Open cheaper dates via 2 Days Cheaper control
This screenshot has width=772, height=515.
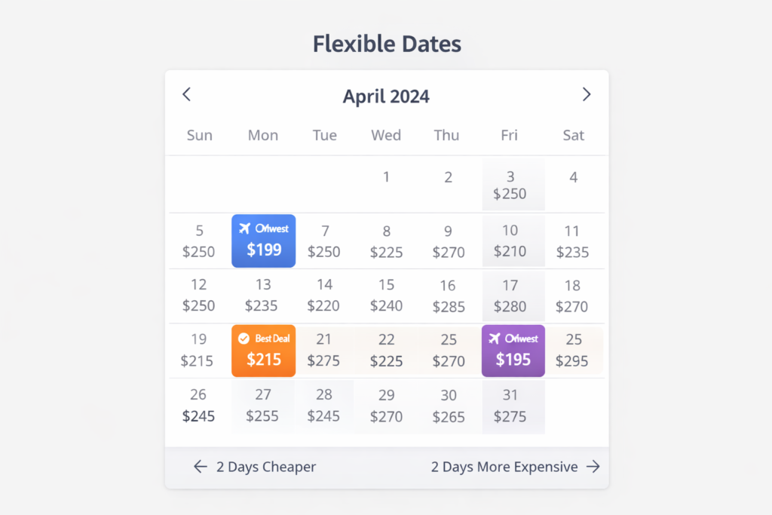pyautogui.click(x=254, y=467)
